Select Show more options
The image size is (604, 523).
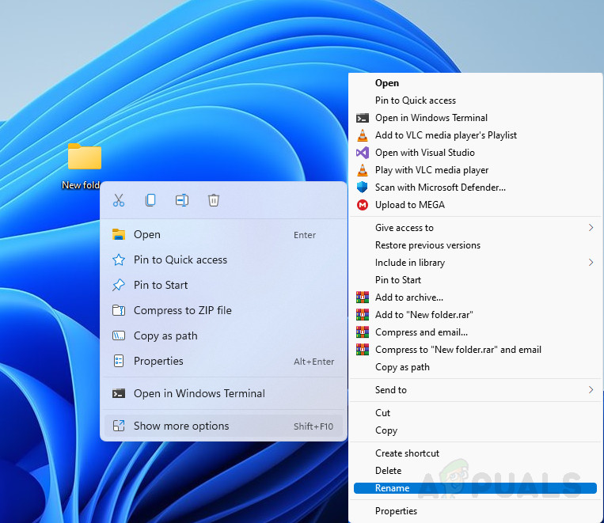(181, 426)
